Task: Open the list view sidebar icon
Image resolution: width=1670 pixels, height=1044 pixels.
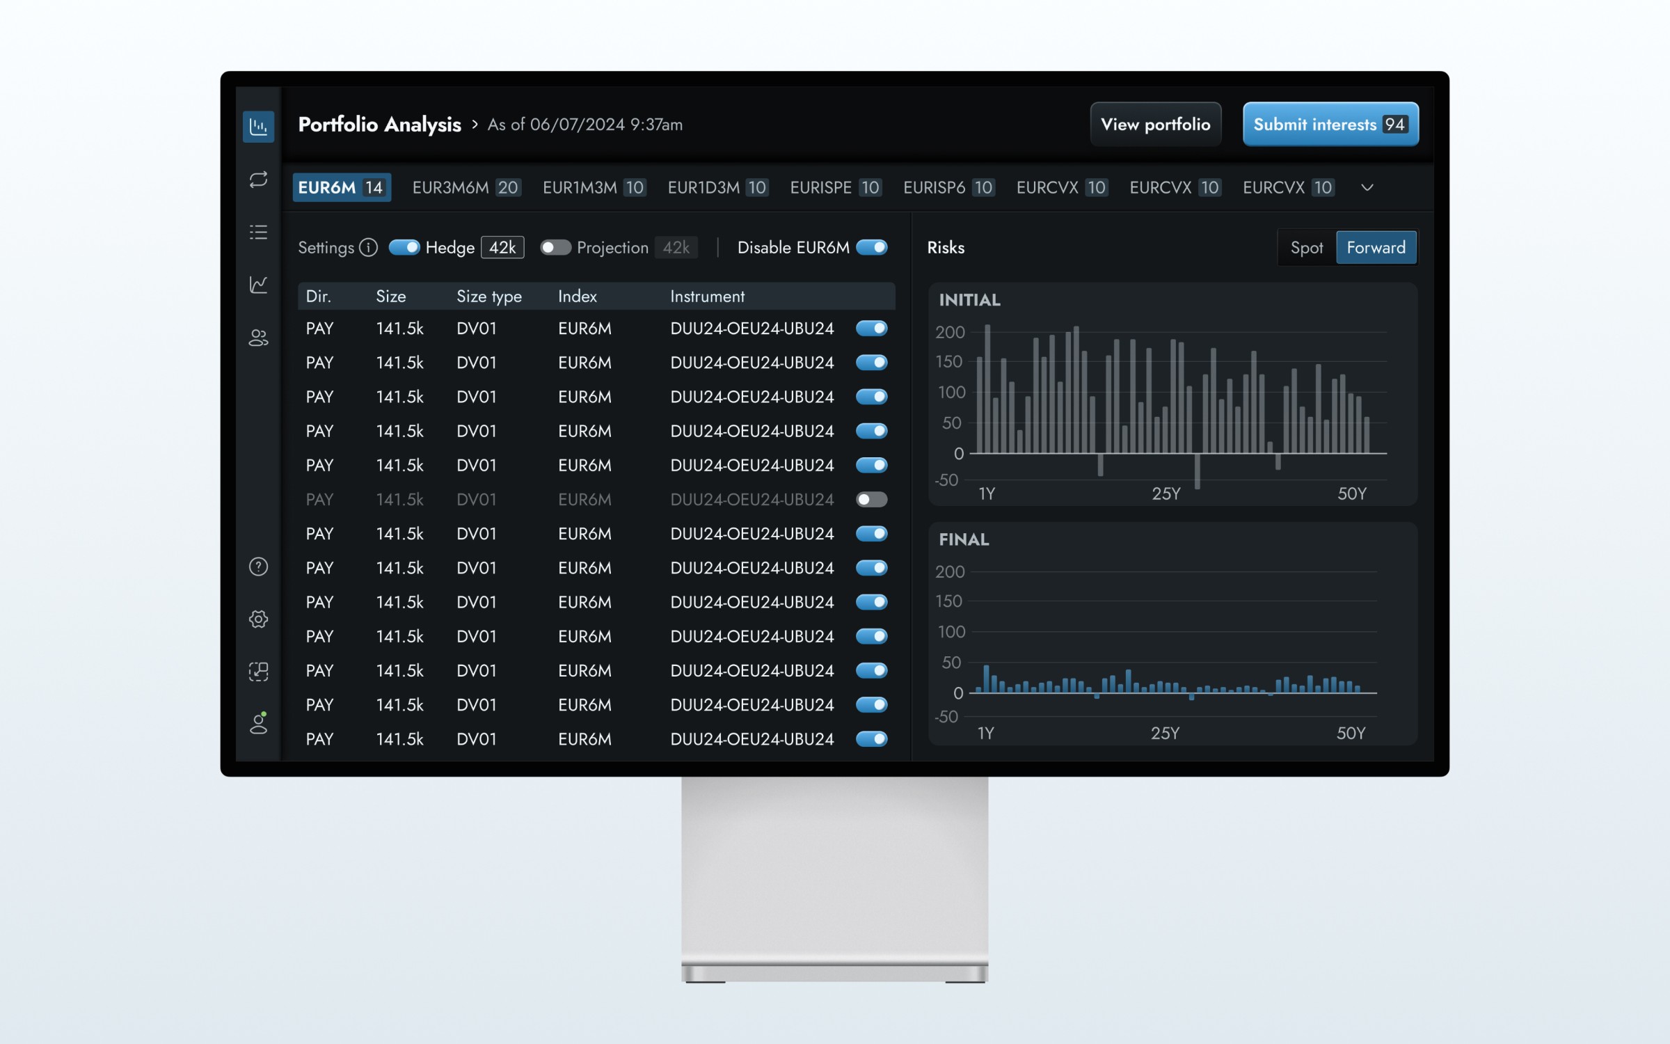Action: 258,232
